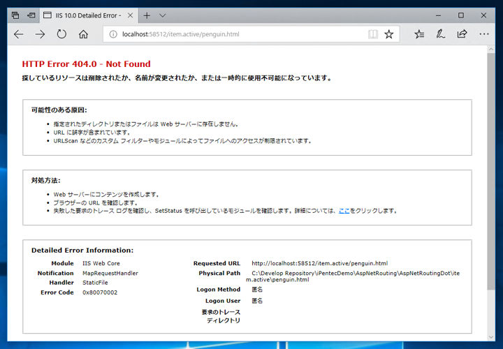Go back to previous page

pyautogui.click(x=19, y=34)
